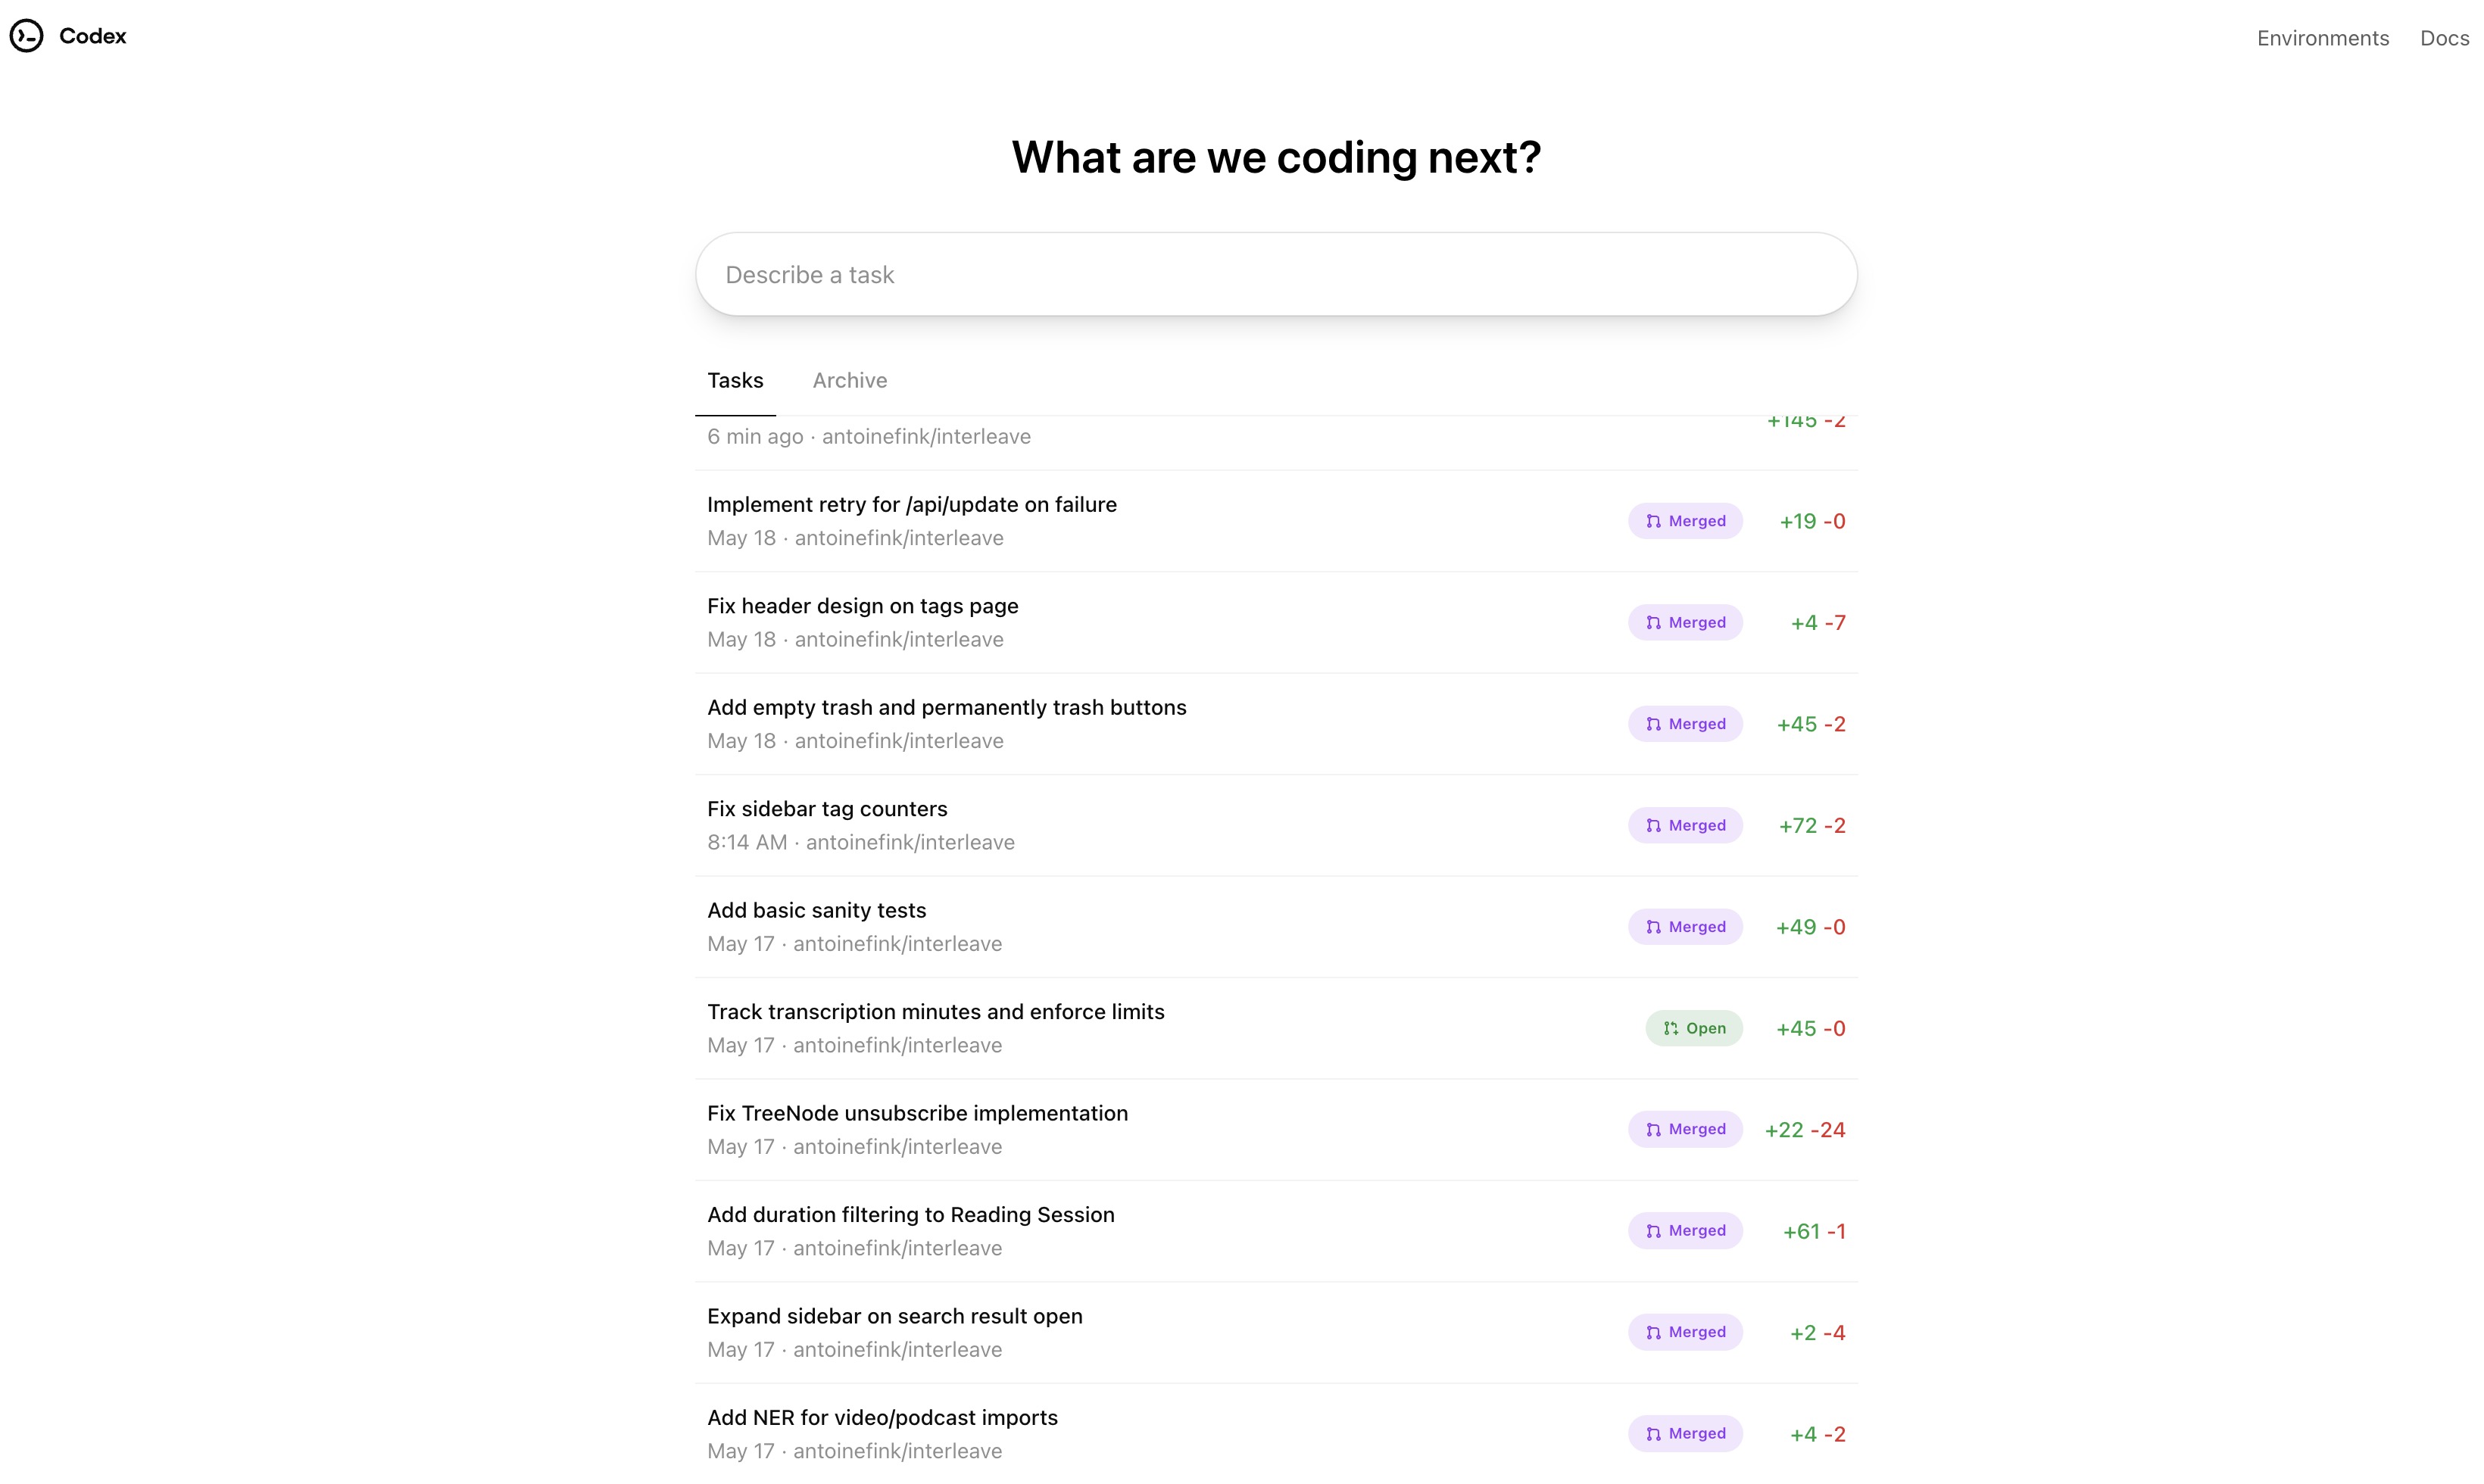Image resolution: width=2484 pixels, height=1484 pixels.
Task: Click Merged badge on empty trash buttons task
Action: 1685,724
